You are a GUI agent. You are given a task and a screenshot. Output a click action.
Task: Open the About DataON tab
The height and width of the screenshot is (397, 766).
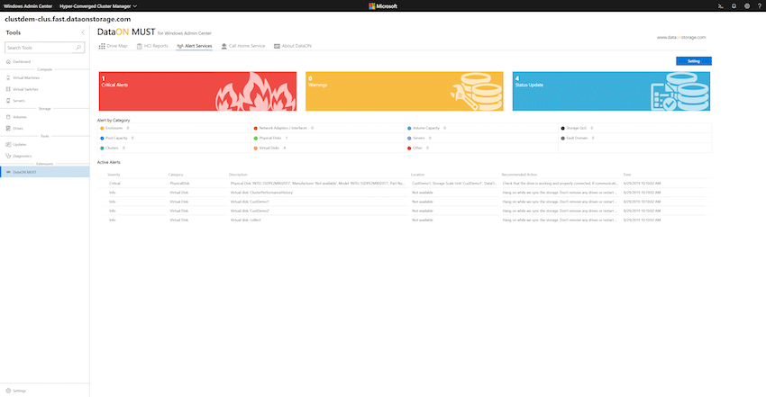(x=293, y=46)
